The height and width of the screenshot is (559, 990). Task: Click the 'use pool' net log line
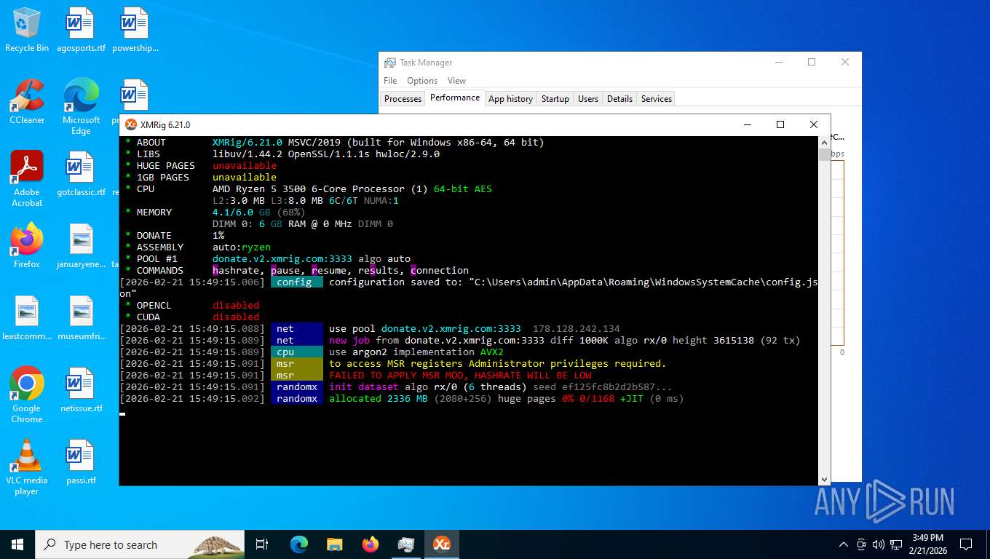[475, 329]
